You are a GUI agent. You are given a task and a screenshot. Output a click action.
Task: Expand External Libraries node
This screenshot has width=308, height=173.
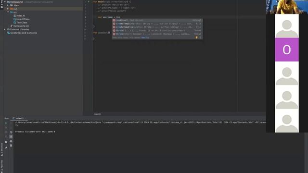(5, 29)
